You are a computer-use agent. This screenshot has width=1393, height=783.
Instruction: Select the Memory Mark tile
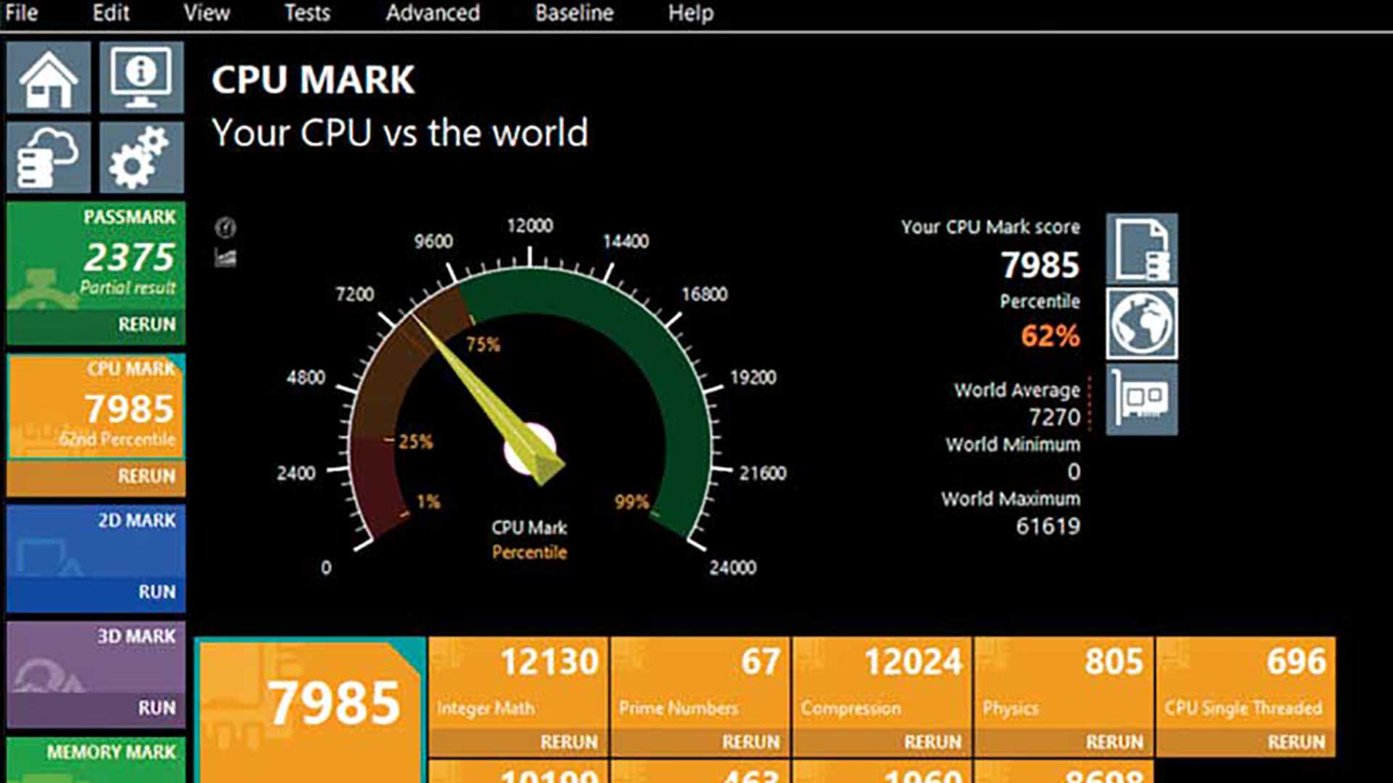(x=96, y=758)
